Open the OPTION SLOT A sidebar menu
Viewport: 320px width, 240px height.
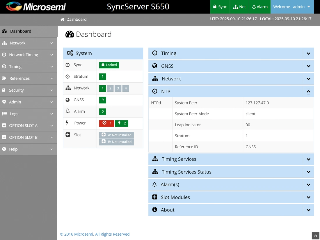point(29,126)
